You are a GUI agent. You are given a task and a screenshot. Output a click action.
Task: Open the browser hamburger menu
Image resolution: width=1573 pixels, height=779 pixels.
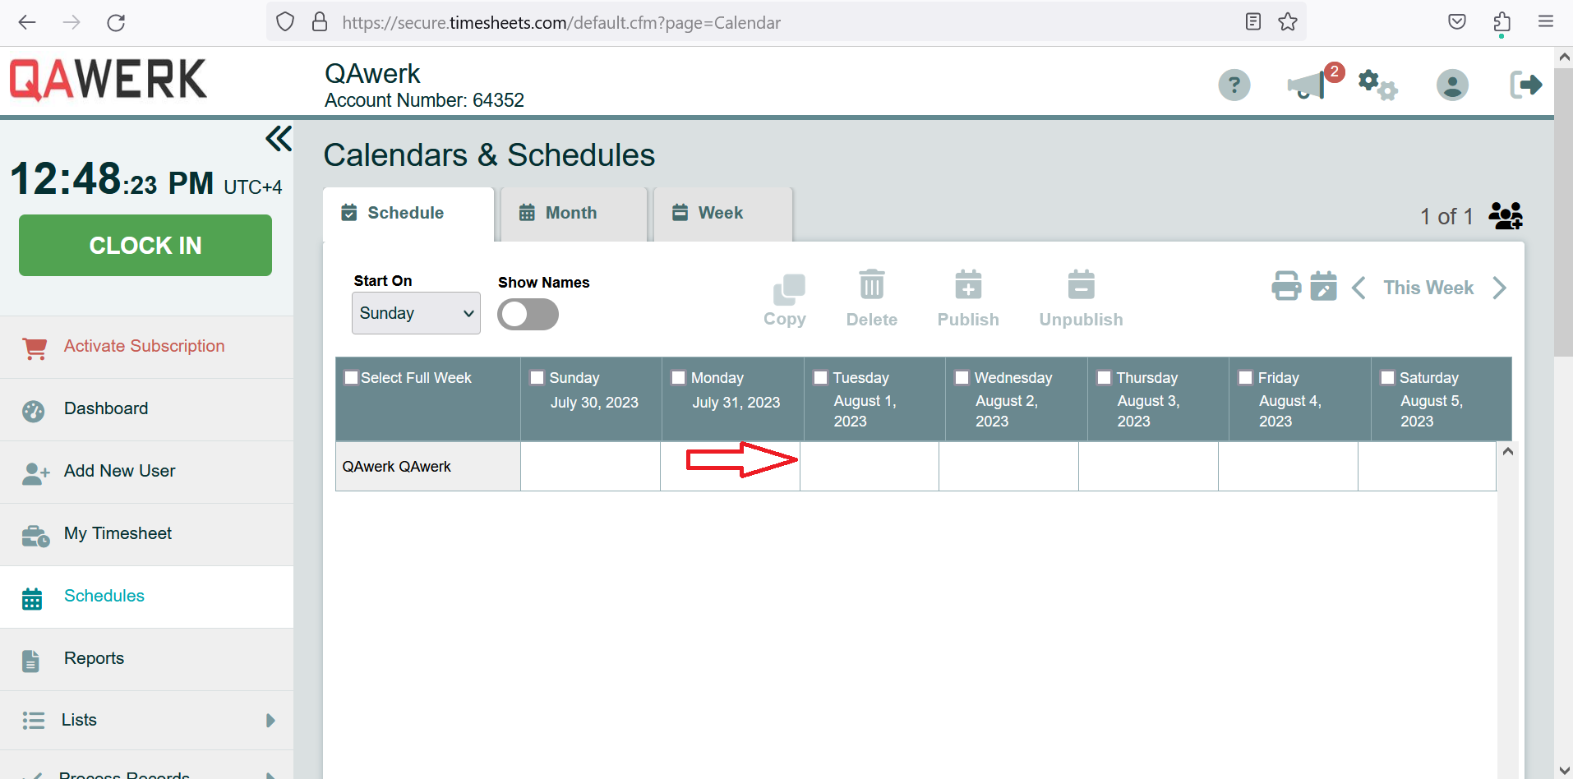pos(1546,22)
